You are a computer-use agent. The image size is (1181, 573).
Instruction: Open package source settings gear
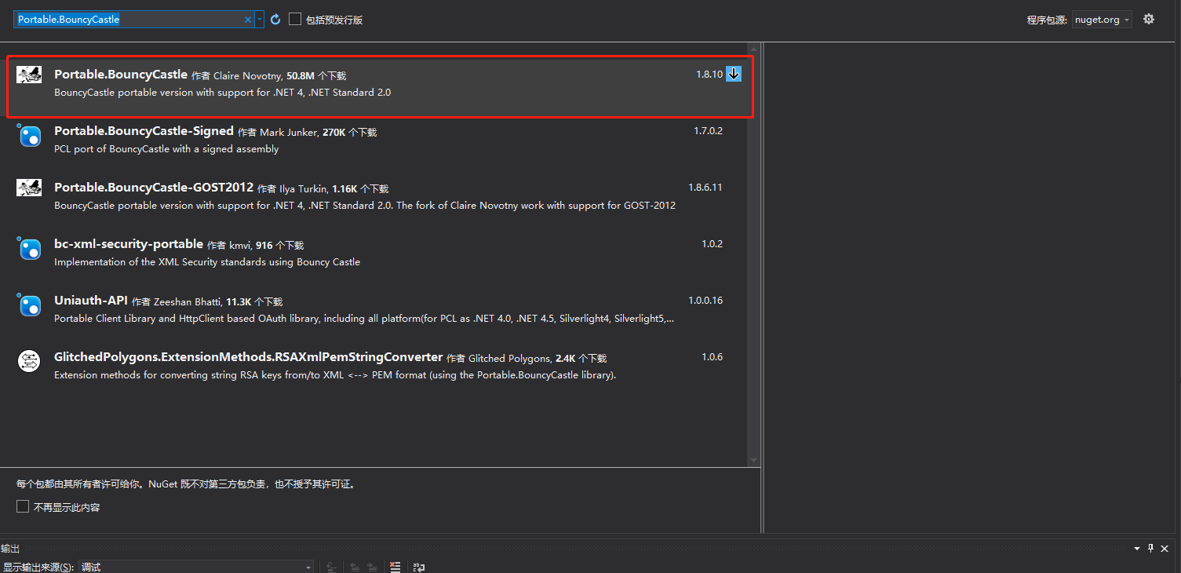(1149, 20)
